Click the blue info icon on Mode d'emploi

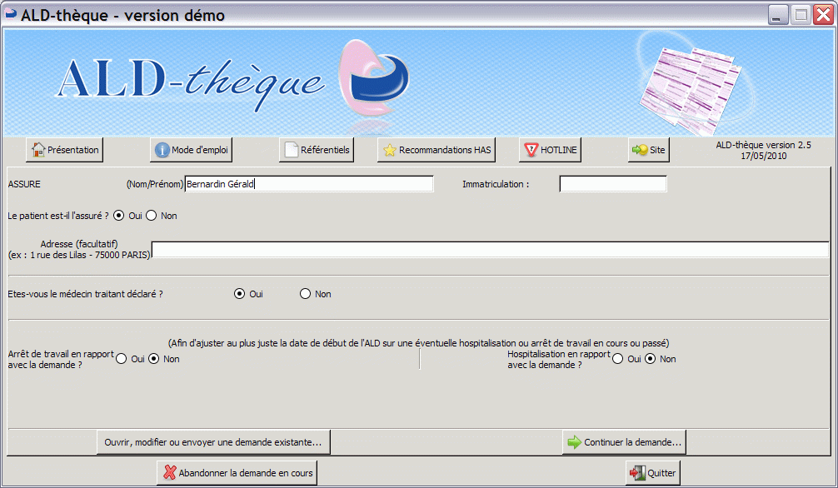point(162,150)
